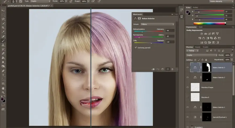Select the portret.psd document tab
The height and width of the screenshot is (128, 235).
pos(30,6)
